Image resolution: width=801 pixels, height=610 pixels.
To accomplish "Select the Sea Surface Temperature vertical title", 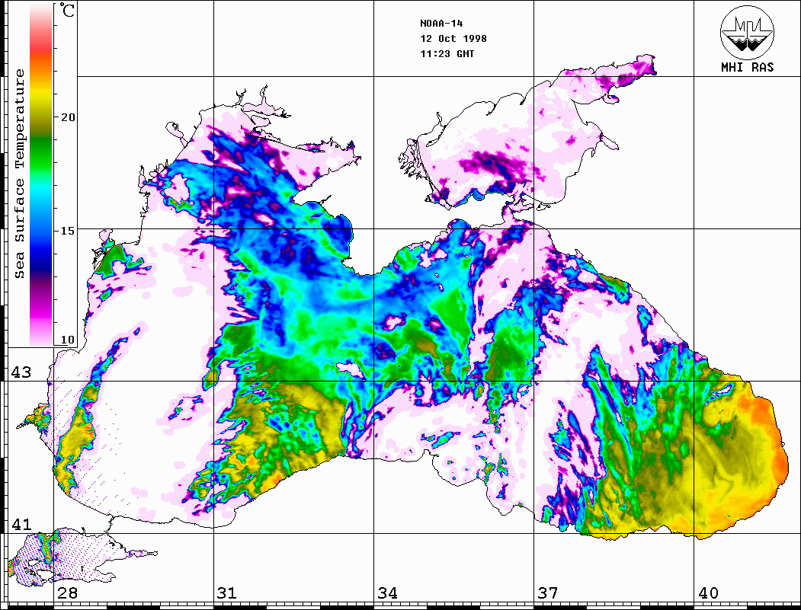I will [21, 173].
